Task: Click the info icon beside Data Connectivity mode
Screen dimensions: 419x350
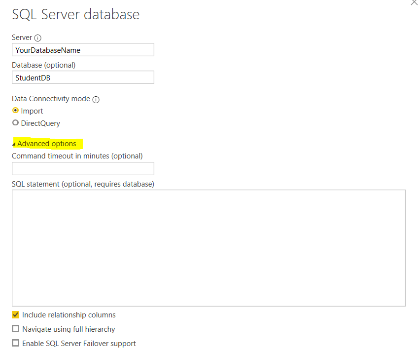Action: point(96,100)
